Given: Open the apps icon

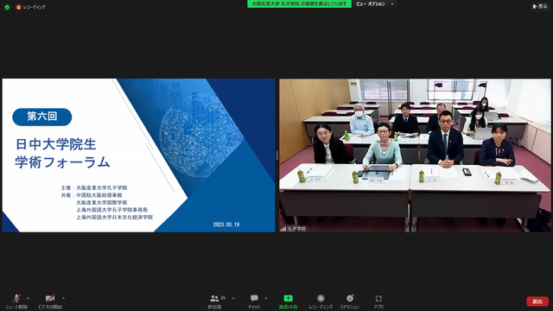Looking at the screenshot, I should [378, 299].
